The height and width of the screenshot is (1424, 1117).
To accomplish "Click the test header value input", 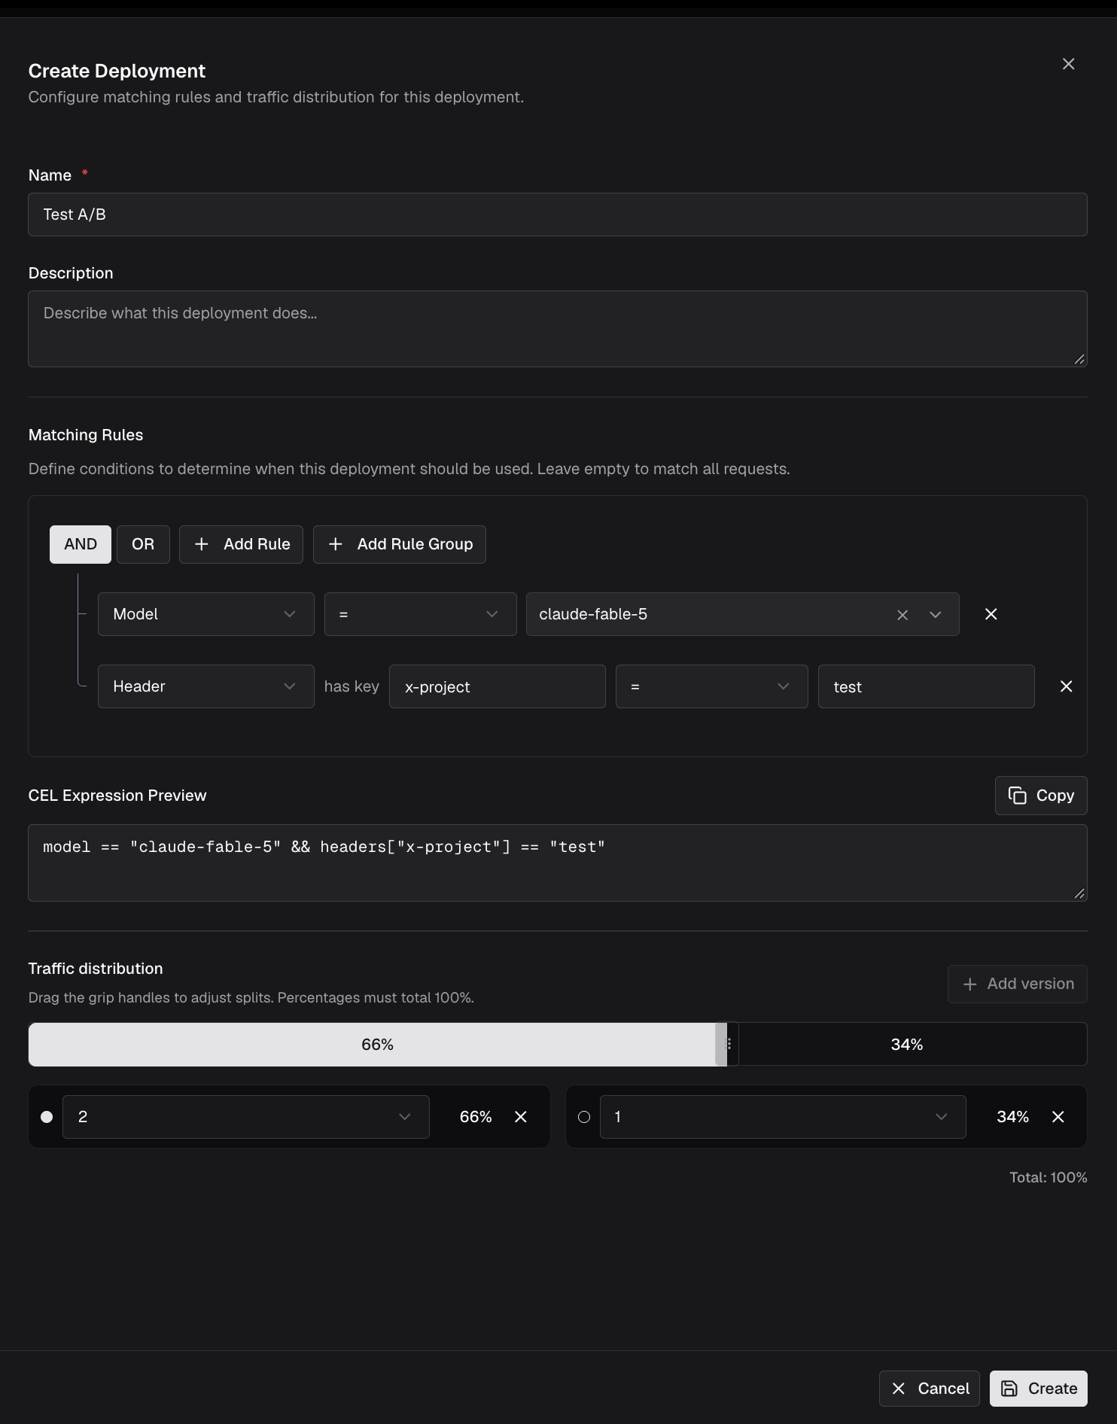I will click(927, 686).
